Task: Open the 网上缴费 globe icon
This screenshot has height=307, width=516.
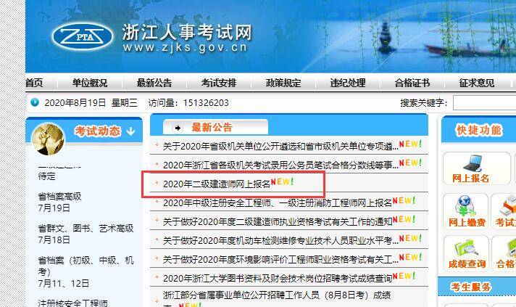Action: pos(465,206)
